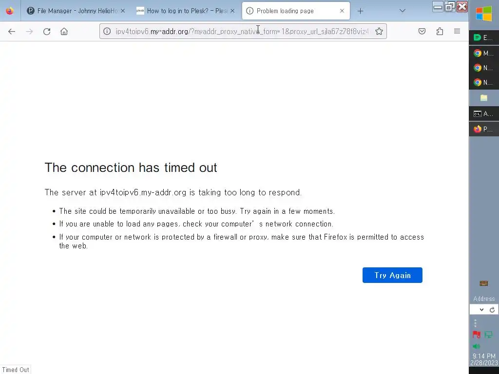
Task: Open the command prompt A... taskbar item
Action: 484,113
